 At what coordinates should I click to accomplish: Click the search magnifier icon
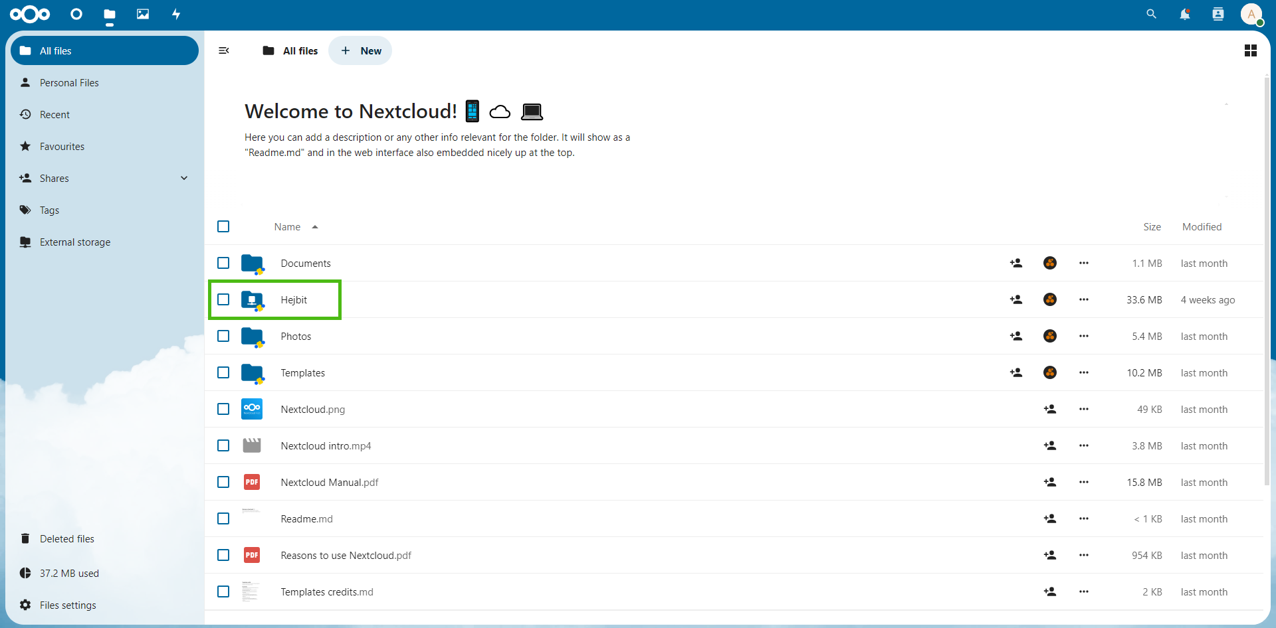[1151, 14]
